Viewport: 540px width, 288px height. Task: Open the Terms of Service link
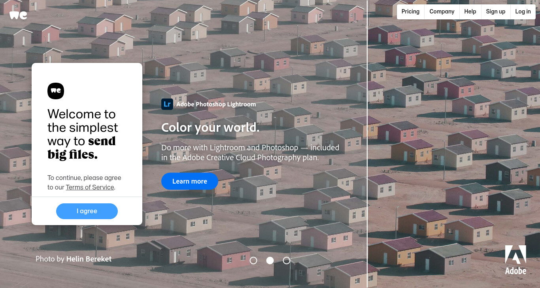coord(90,188)
